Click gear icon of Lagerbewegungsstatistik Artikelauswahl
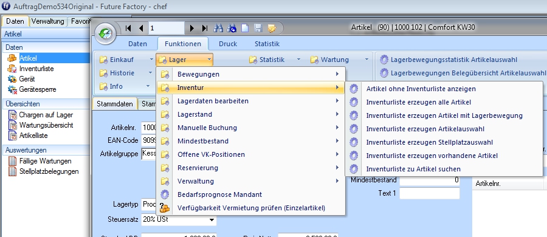The image size is (547, 237). tap(384, 60)
